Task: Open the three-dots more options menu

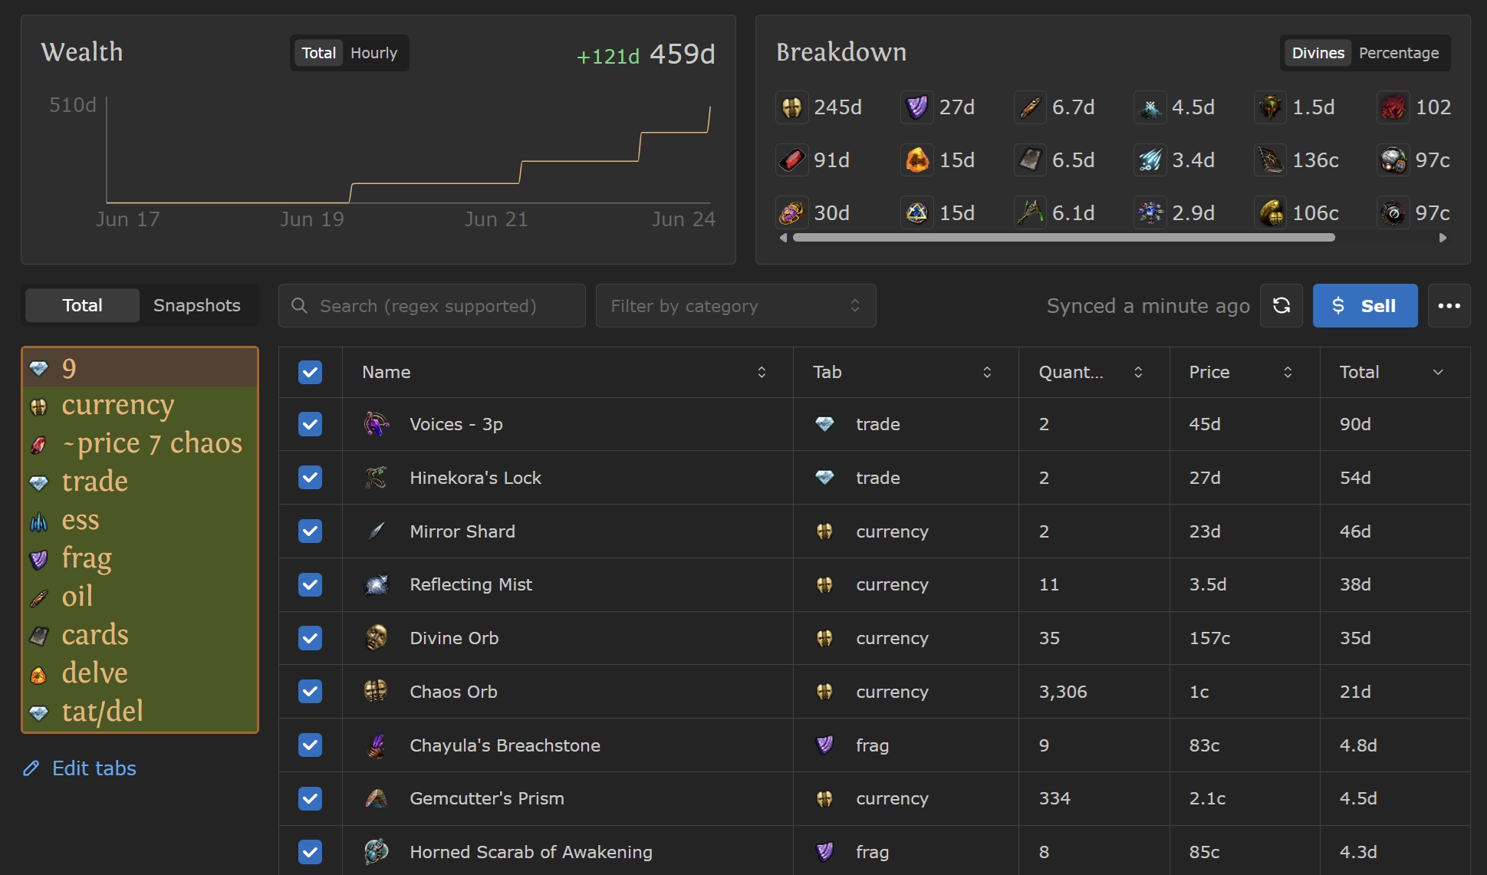Action: tap(1449, 306)
